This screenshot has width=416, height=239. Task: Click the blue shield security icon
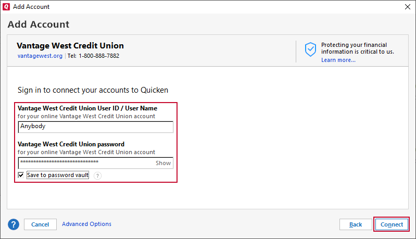(311, 49)
